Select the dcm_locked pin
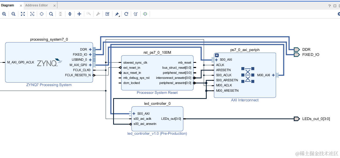This screenshot has width=340, height=158. (131, 83)
